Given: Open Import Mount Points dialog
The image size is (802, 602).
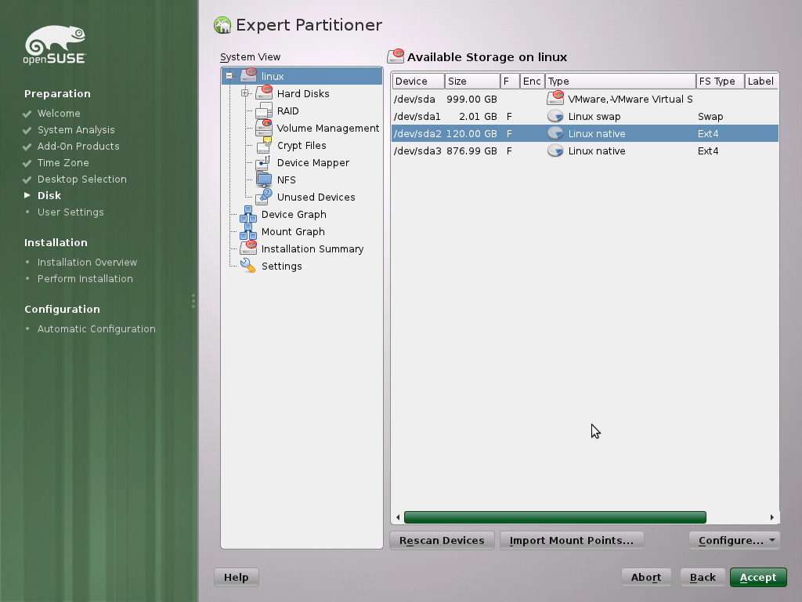Looking at the screenshot, I should click(x=571, y=540).
